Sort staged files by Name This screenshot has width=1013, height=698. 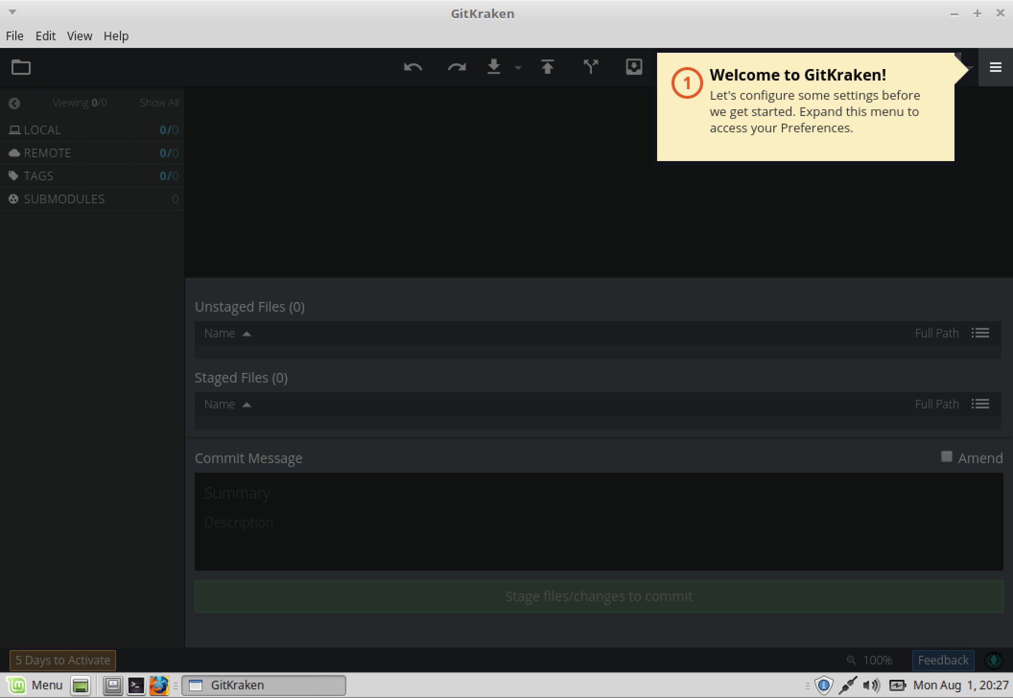227,404
